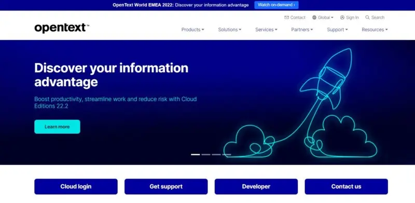Viewport: 415px width, 203px height.
Task: Open the Search link in header
Action: pos(375,18)
